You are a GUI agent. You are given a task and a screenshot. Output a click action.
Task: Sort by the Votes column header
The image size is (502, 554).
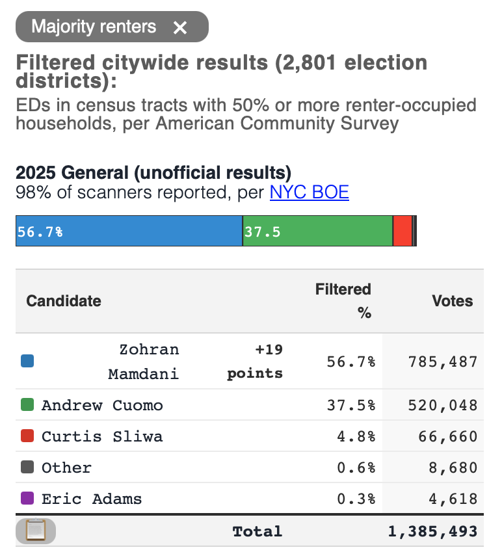point(453,301)
